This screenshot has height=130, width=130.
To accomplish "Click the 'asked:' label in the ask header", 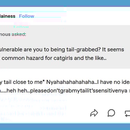I will click(19, 34).
